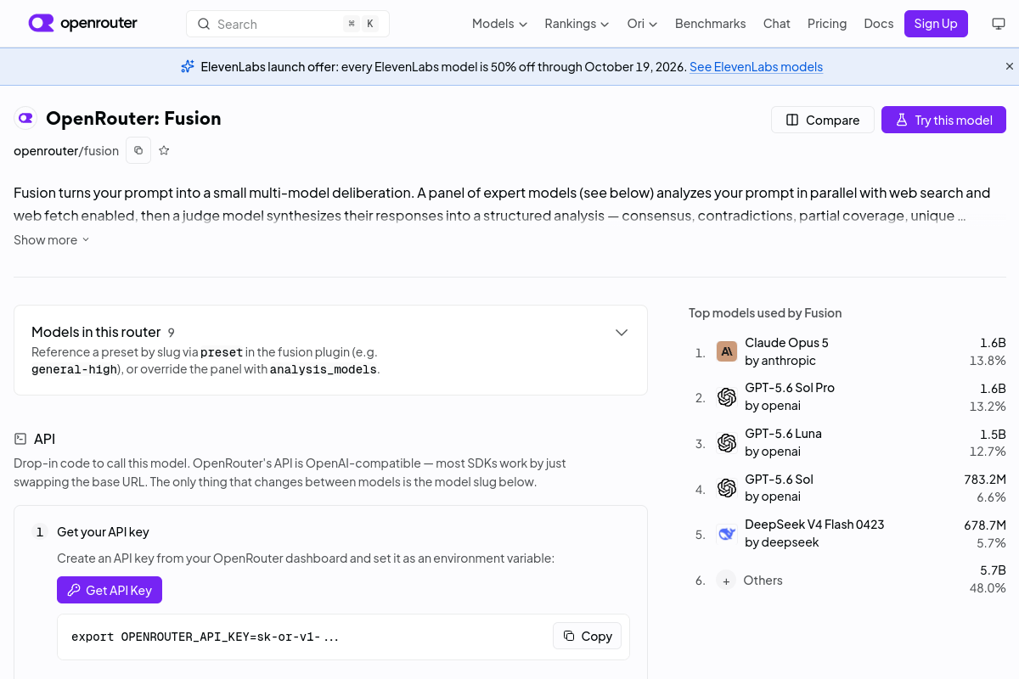Image resolution: width=1019 pixels, height=679 pixels.
Task: Click the 13.8% share value
Action: point(988,361)
